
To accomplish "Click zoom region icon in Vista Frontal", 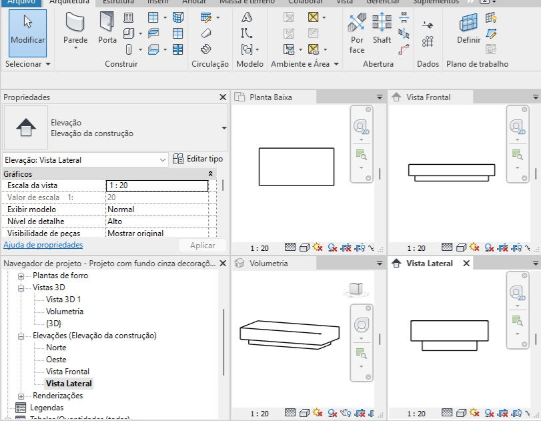I will tap(517, 155).
